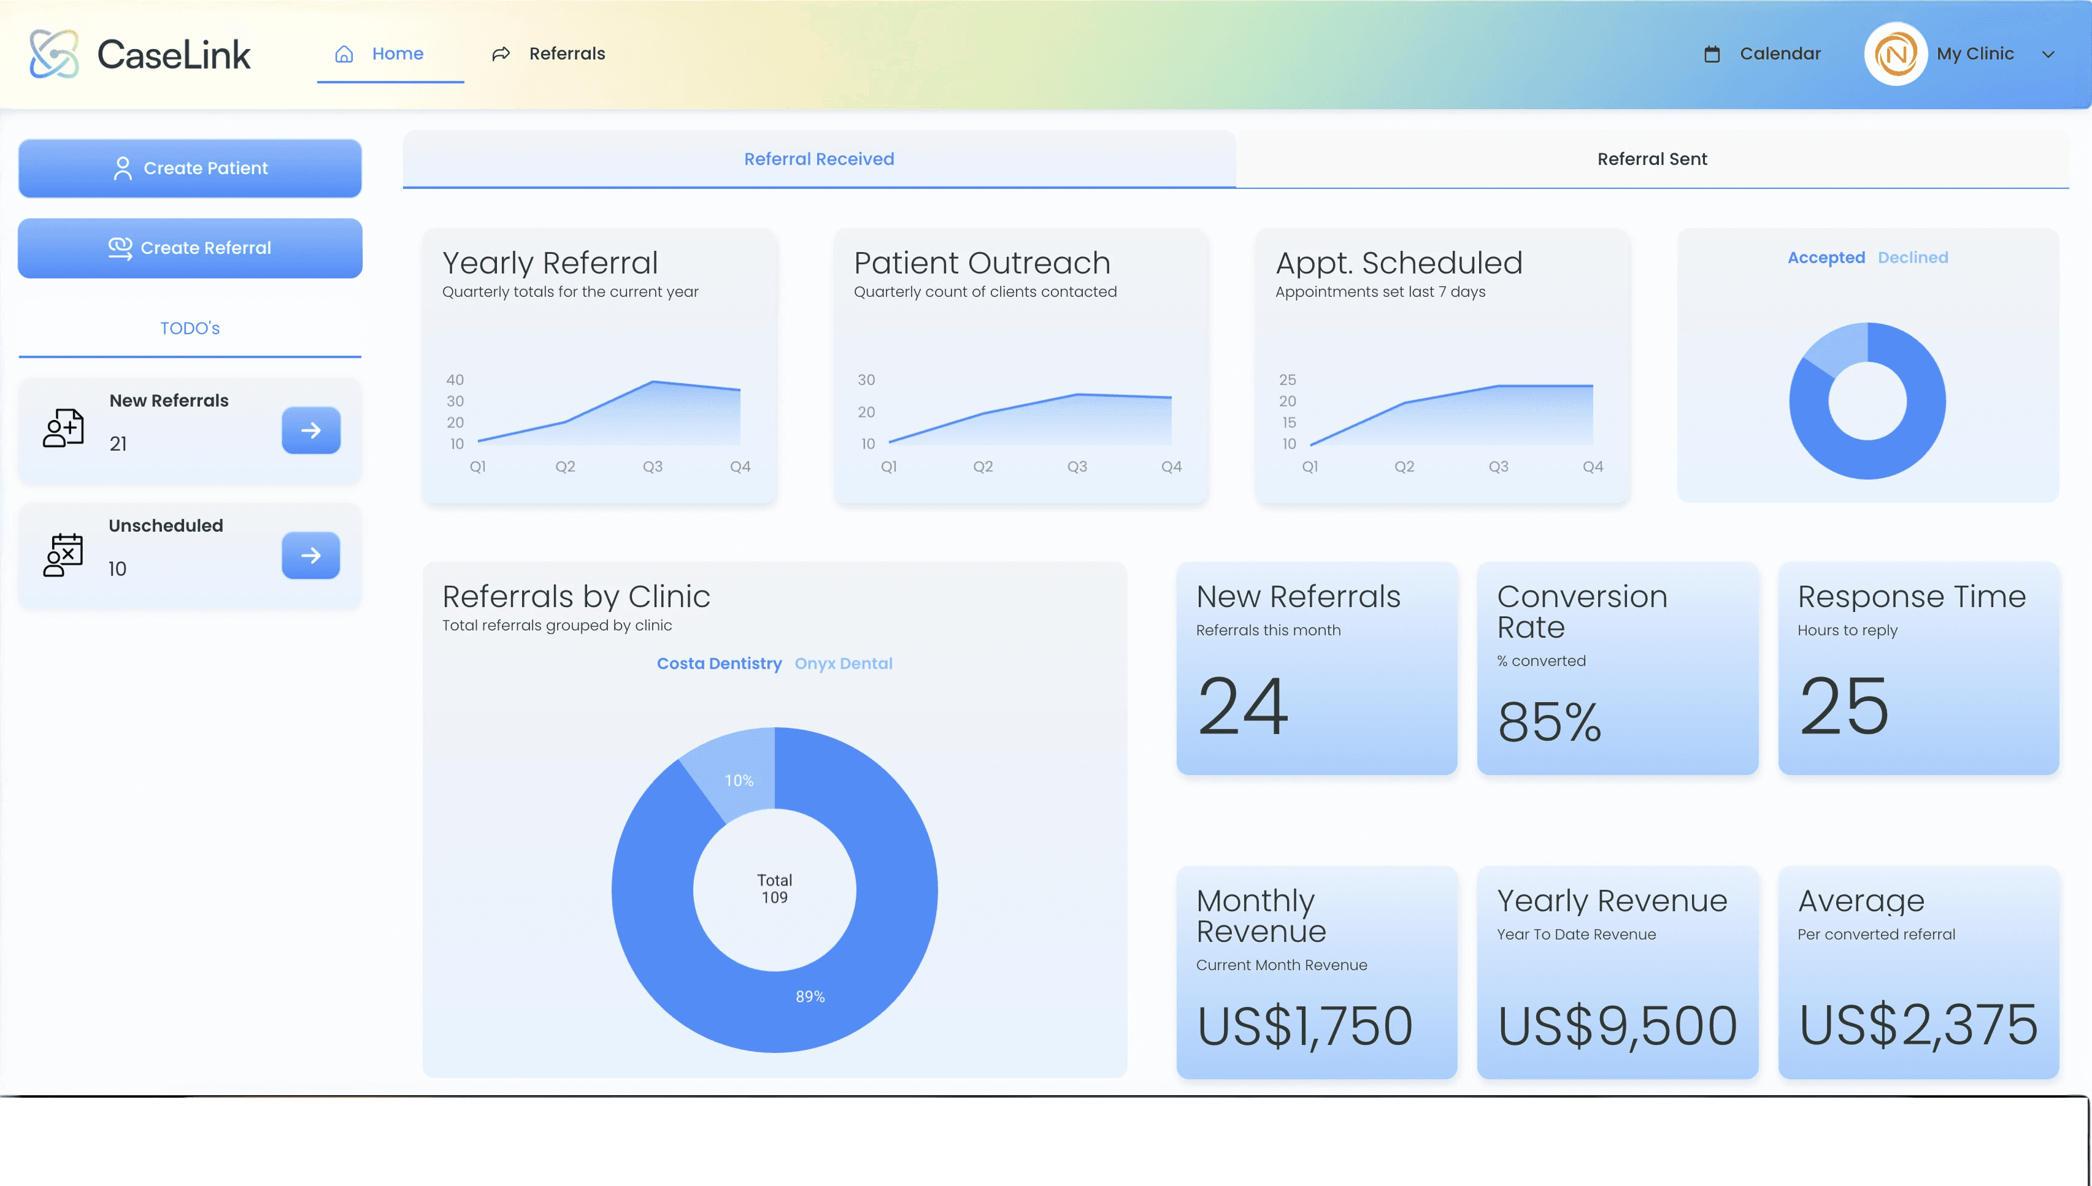Click the Appt. Scheduled line chart

1451,415
